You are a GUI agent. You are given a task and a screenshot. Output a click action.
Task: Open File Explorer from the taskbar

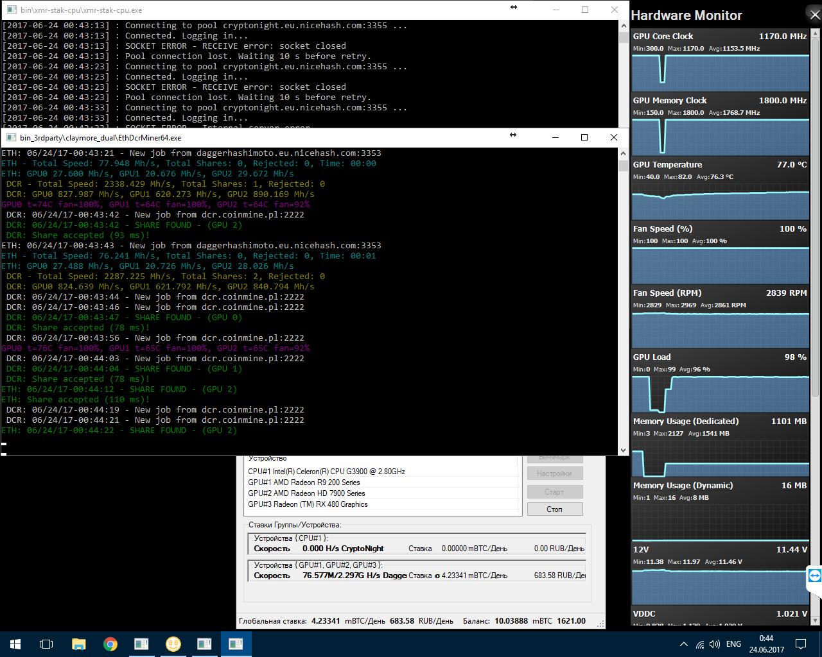[78, 644]
